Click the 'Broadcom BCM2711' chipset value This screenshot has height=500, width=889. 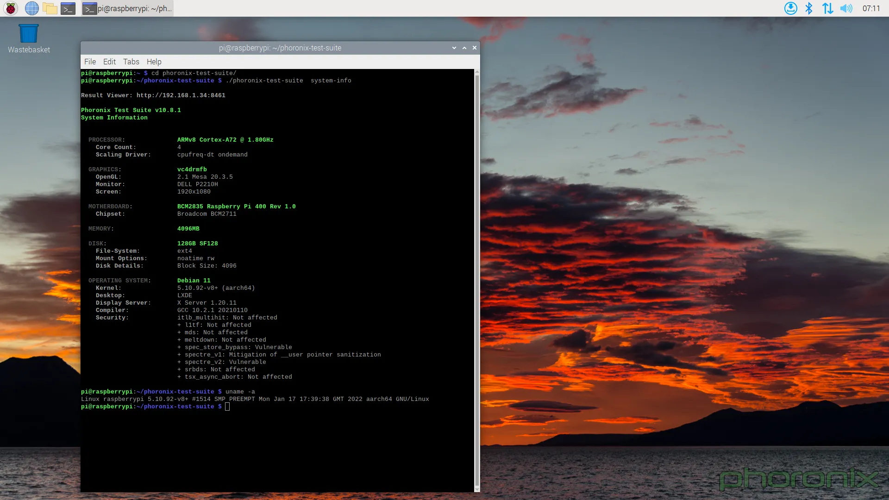pyautogui.click(x=207, y=214)
